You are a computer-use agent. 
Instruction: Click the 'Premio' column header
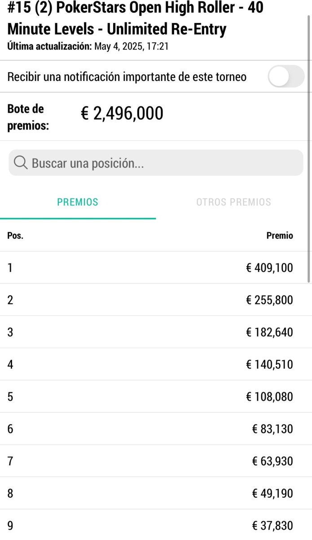tap(279, 236)
